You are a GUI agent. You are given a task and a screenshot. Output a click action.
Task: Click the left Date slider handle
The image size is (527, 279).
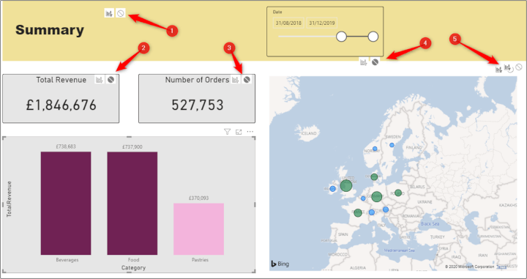pos(342,37)
